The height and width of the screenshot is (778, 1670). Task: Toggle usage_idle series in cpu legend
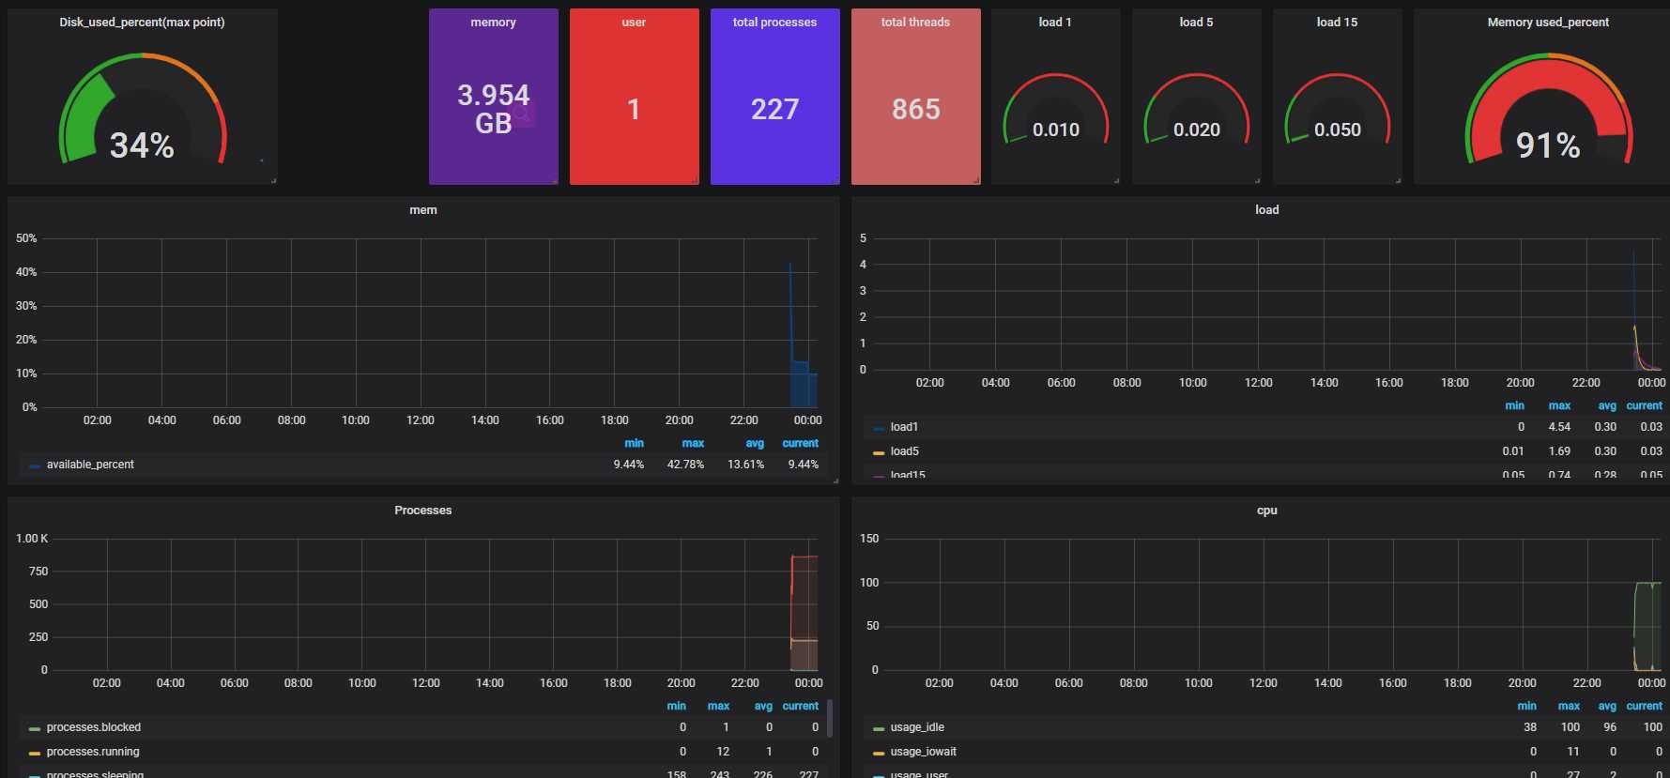pyautogui.click(x=917, y=727)
